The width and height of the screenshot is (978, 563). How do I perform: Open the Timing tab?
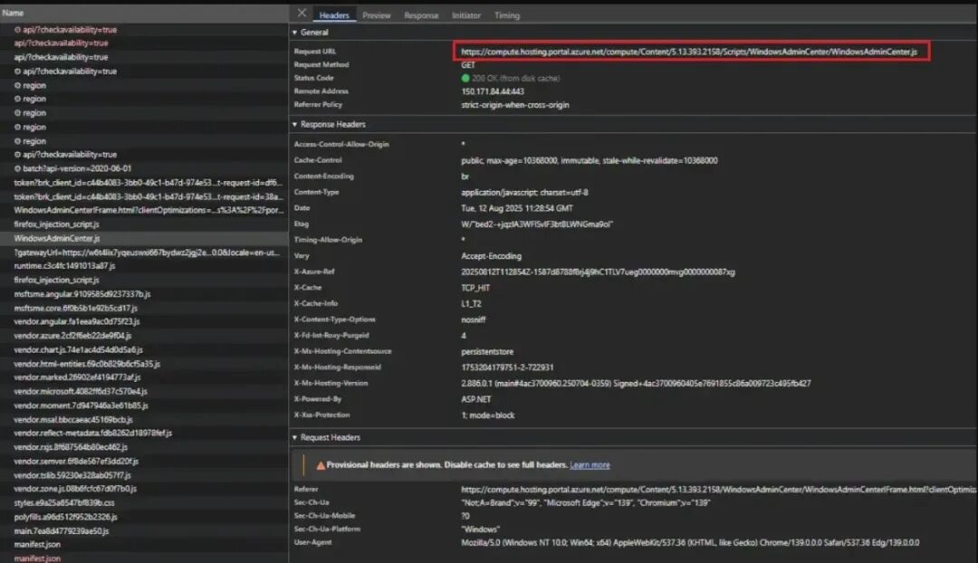[507, 14]
